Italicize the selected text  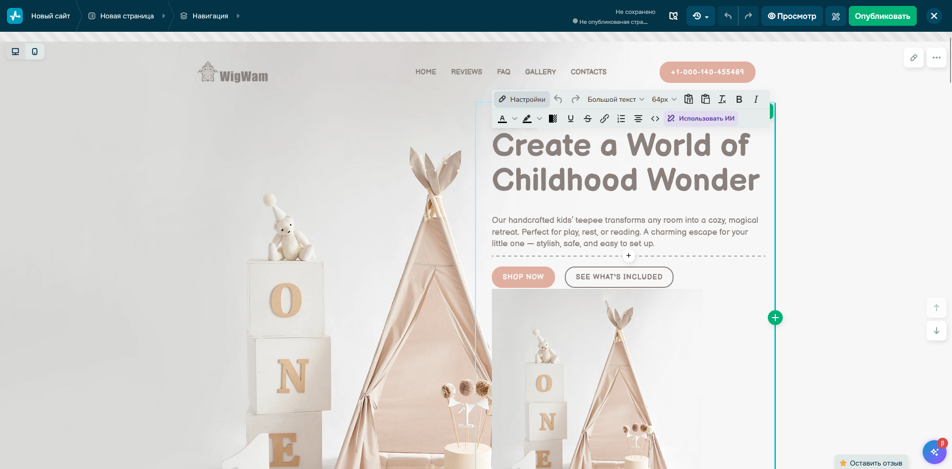click(755, 99)
